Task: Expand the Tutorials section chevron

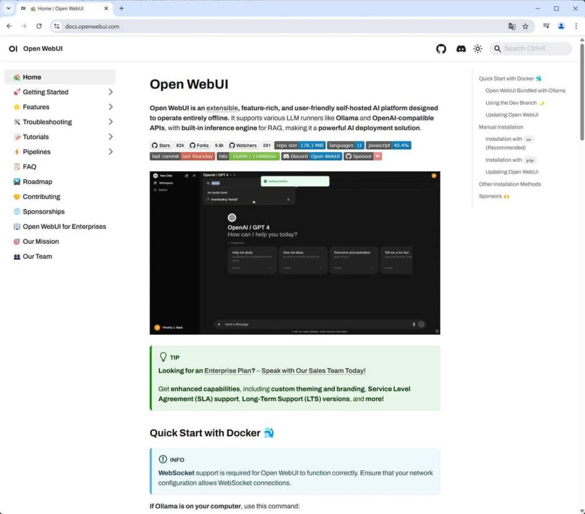Action: coord(110,136)
